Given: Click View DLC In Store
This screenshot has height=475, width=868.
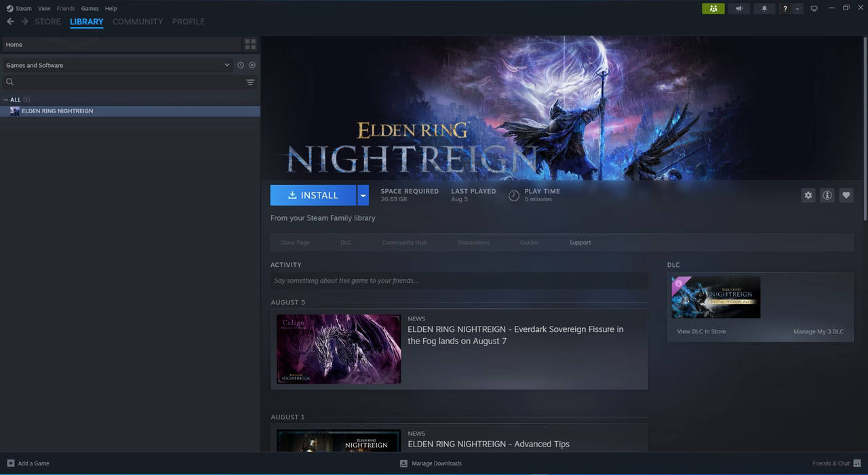Looking at the screenshot, I should (x=701, y=331).
